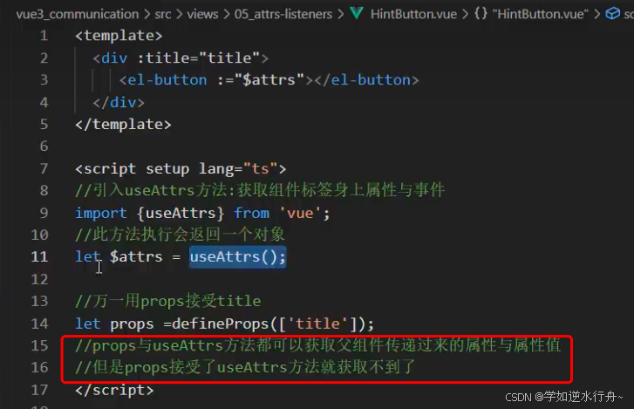This screenshot has height=409, width=634.
Task: Click line number 7 in the gutter
Action: point(44,168)
